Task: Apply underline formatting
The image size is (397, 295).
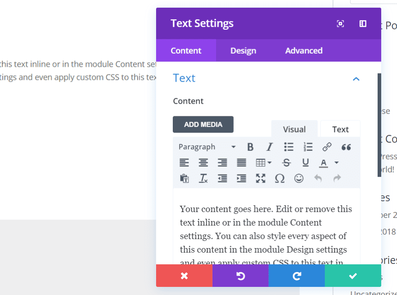Action: pyautogui.click(x=305, y=162)
